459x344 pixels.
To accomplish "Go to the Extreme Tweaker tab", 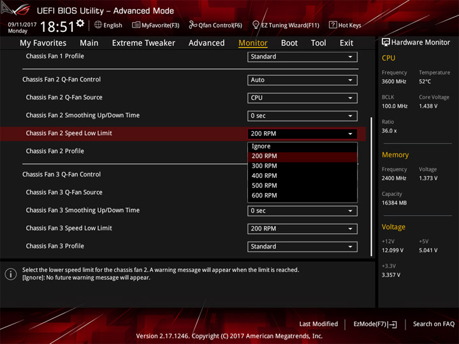I will click(143, 43).
